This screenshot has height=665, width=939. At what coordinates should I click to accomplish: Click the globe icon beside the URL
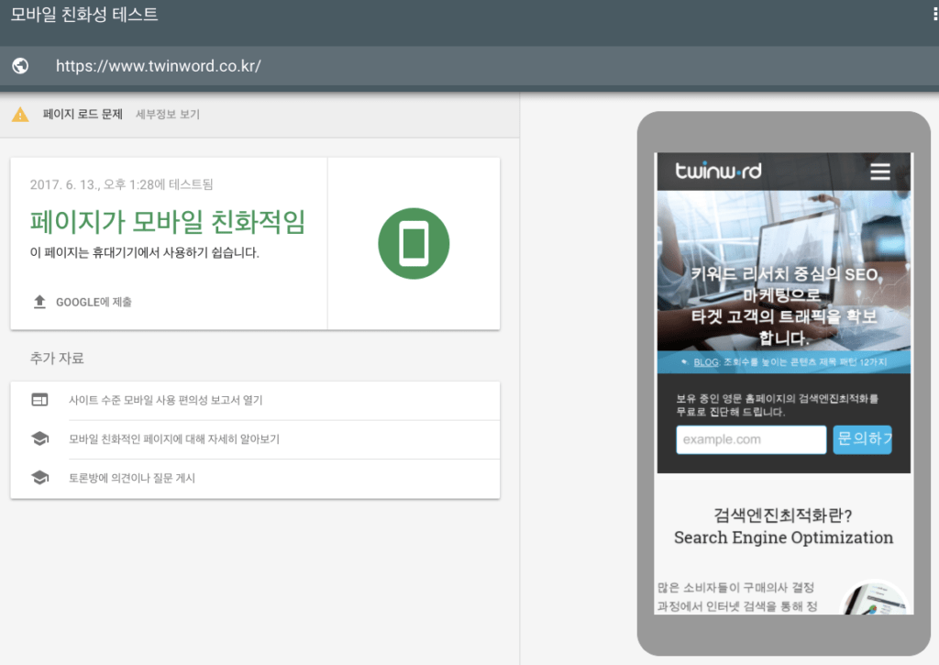[x=20, y=65]
